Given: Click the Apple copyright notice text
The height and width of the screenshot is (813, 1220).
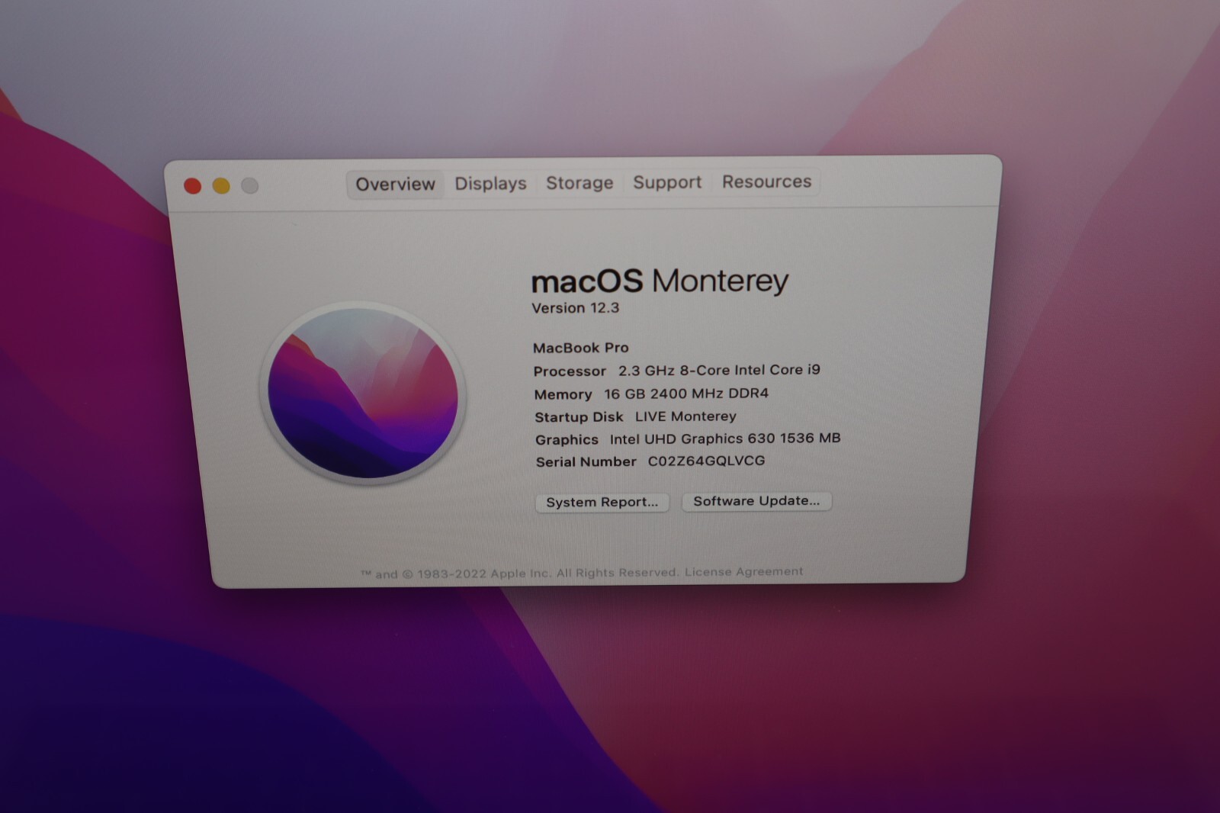Looking at the screenshot, I should 519,574.
